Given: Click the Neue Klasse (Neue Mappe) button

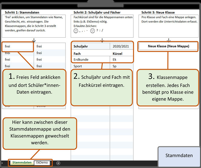Looking at the screenshot, I should tap(168, 46).
